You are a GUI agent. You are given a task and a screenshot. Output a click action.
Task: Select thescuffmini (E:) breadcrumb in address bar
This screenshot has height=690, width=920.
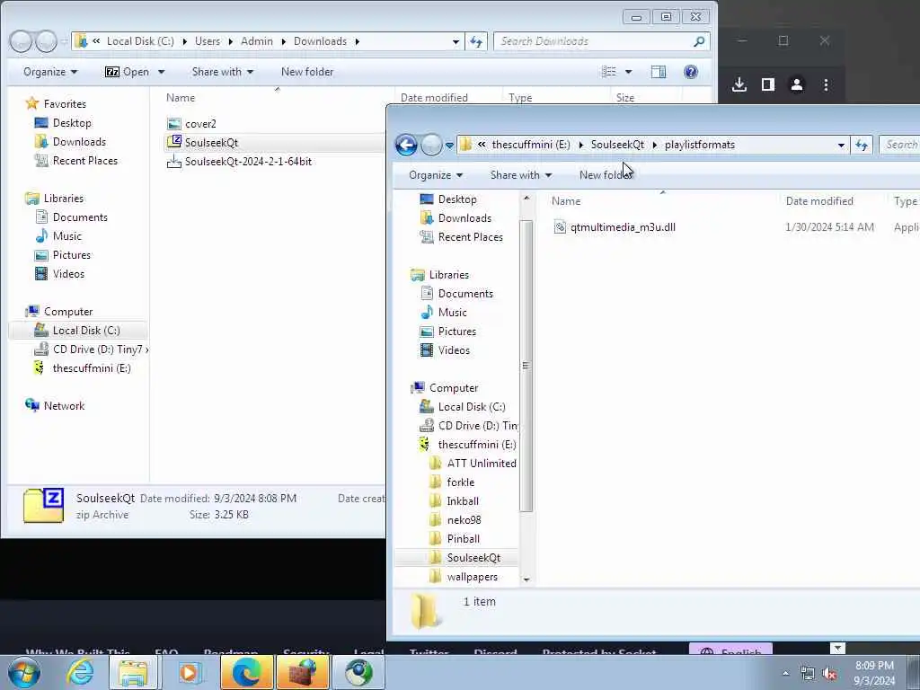(x=530, y=145)
